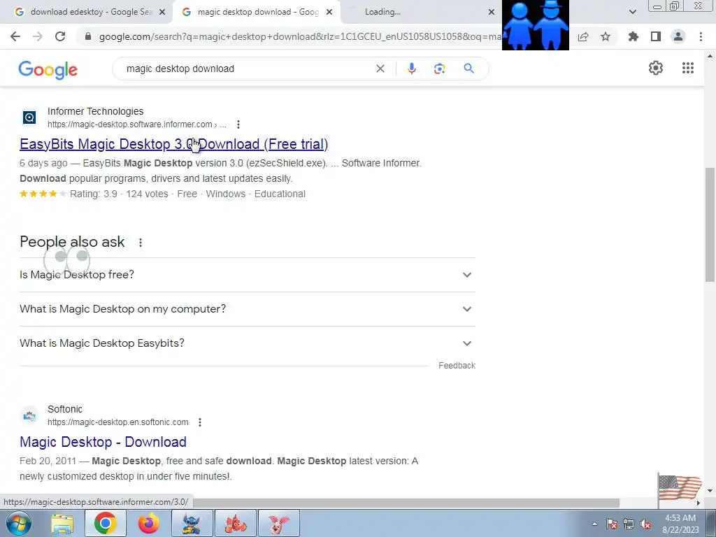
Task: Open the Chrome profile avatar
Action: (678, 36)
